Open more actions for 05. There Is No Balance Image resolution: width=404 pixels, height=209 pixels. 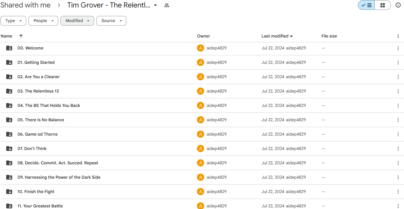point(398,120)
